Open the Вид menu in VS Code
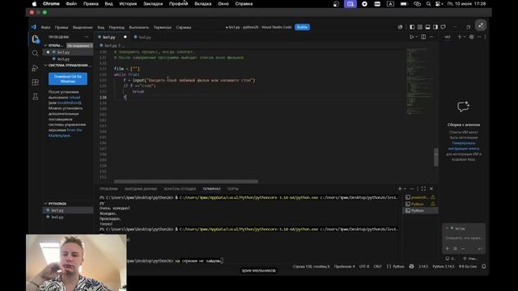The height and width of the screenshot is (291, 518). [101, 27]
